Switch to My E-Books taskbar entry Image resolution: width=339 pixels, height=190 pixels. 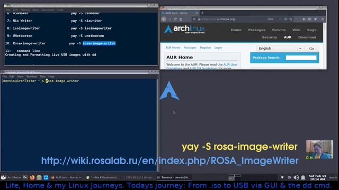click(103, 177)
